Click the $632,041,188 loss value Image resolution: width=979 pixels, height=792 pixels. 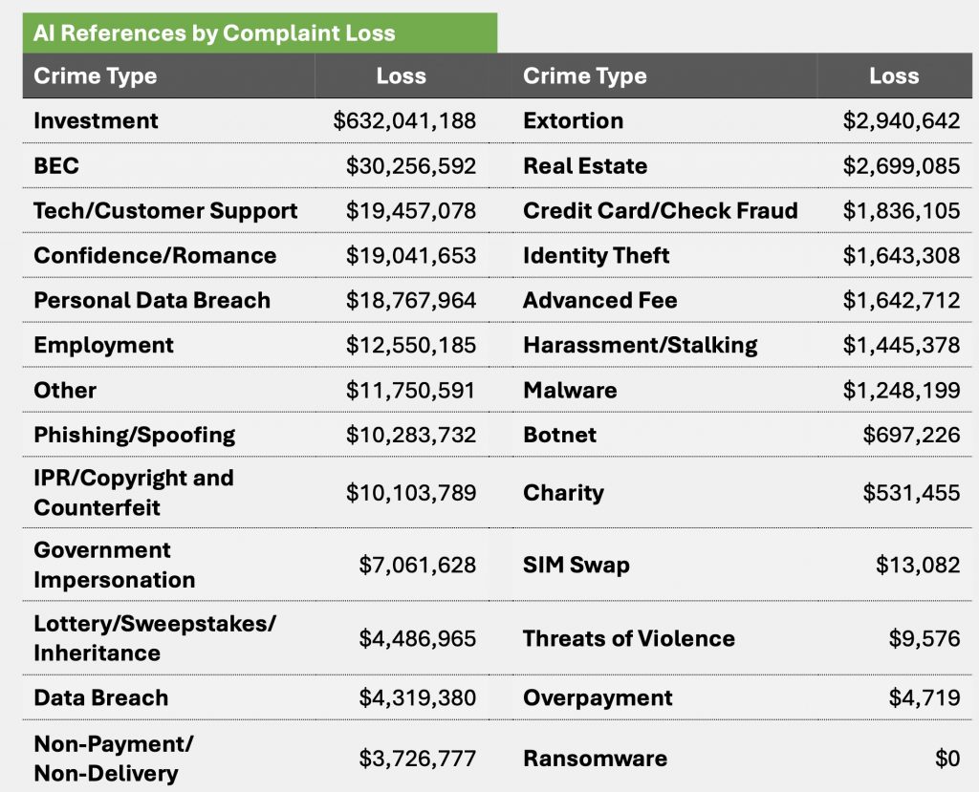[404, 121]
